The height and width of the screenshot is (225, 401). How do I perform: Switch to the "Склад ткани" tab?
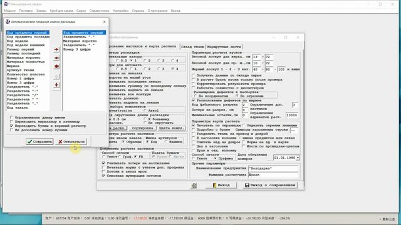192,47
